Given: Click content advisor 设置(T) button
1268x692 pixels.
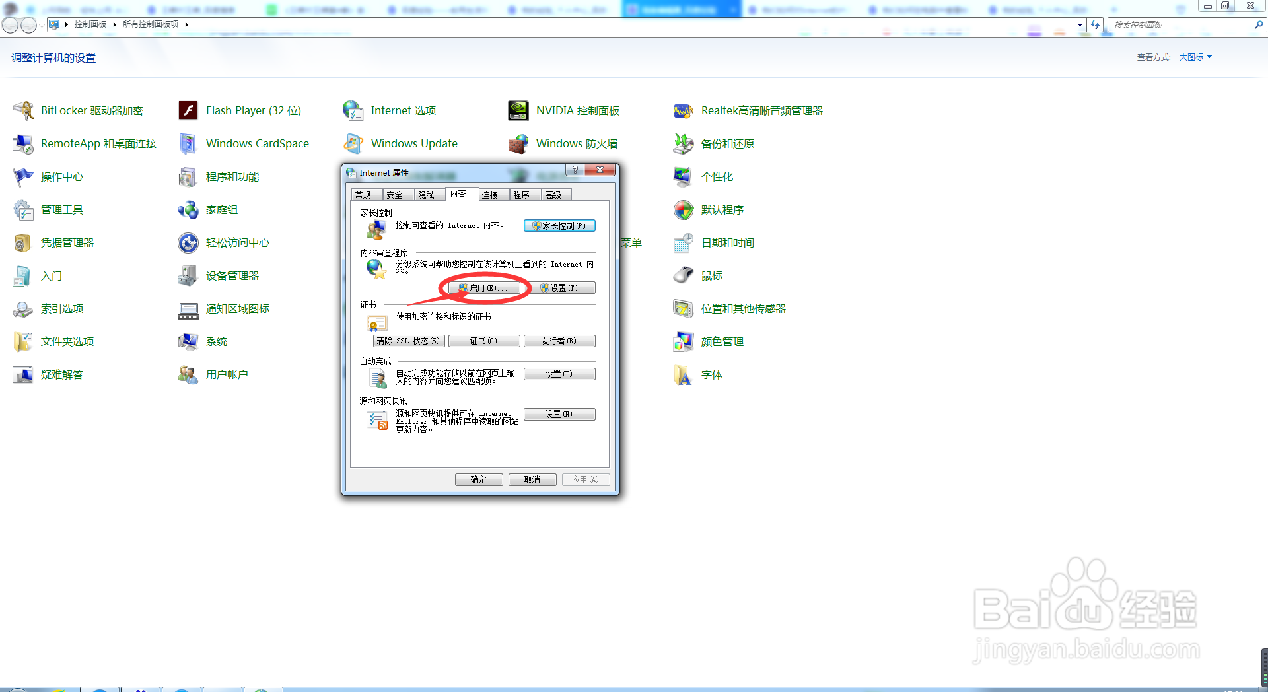Looking at the screenshot, I should [559, 288].
